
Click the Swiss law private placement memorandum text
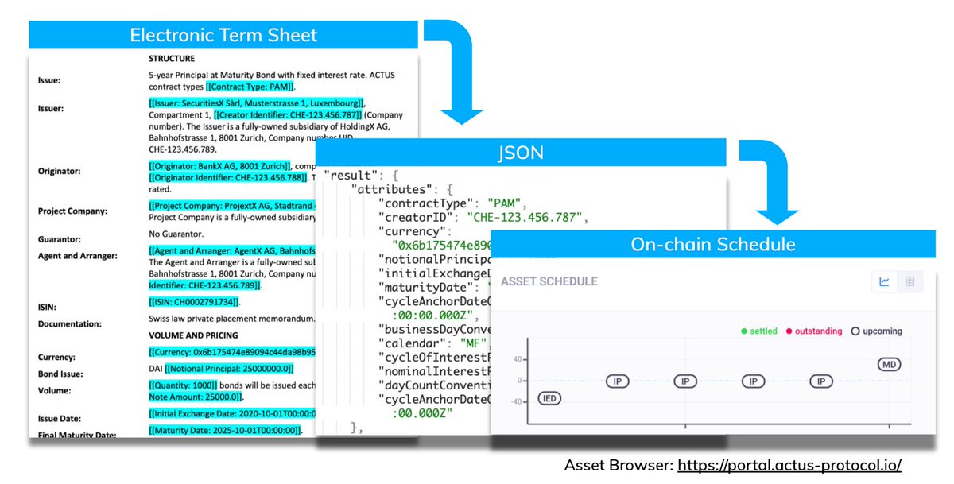coord(232,319)
